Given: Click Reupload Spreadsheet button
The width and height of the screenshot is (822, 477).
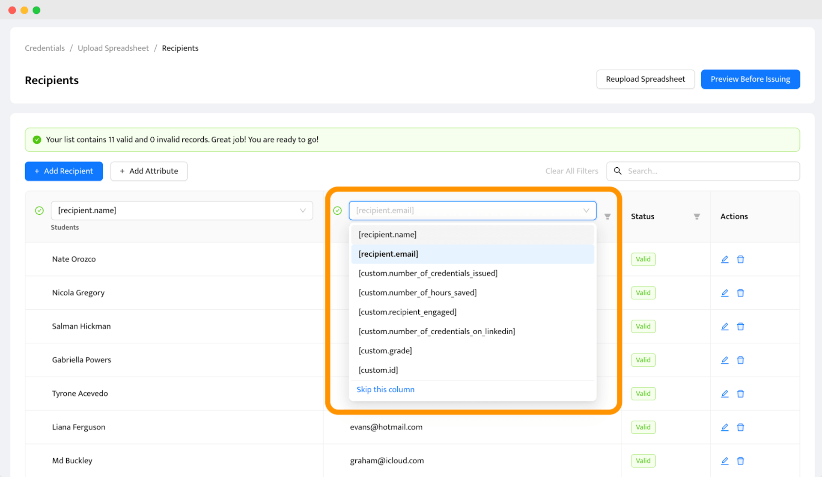Looking at the screenshot, I should pos(645,79).
